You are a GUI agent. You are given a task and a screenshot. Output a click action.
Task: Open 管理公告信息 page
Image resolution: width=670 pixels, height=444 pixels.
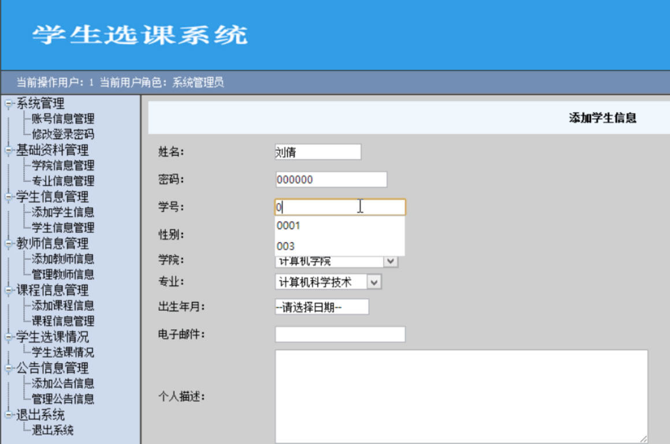tap(62, 399)
